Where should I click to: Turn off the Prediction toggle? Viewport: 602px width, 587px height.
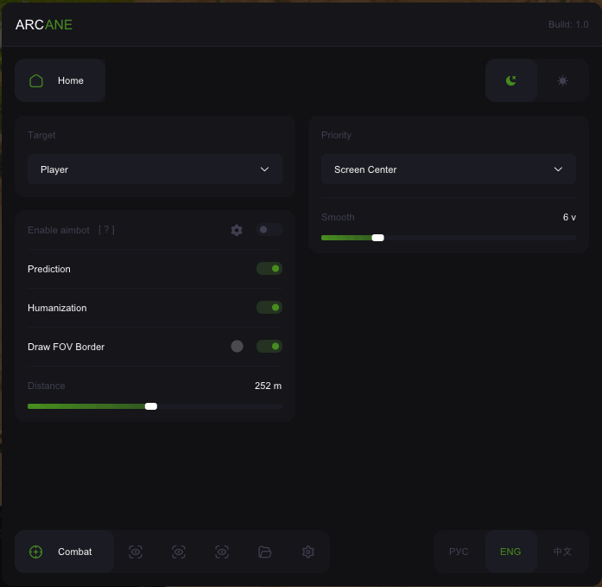pos(269,269)
